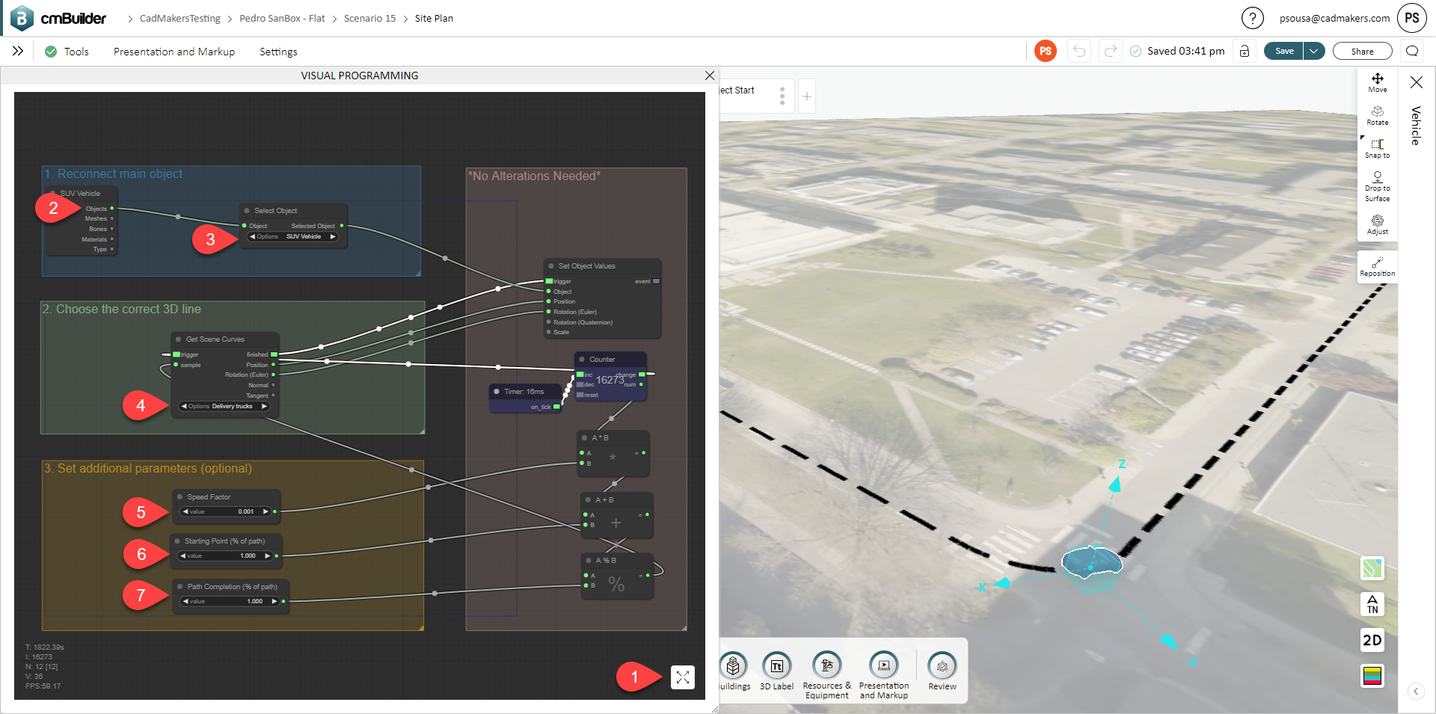This screenshot has height=714, width=1436.
Task: Activate the Rotate tool
Action: coord(1377,115)
